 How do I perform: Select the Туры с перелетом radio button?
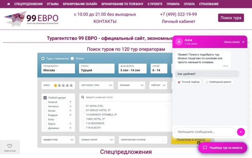pyautogui.click(x=43, y=59)
